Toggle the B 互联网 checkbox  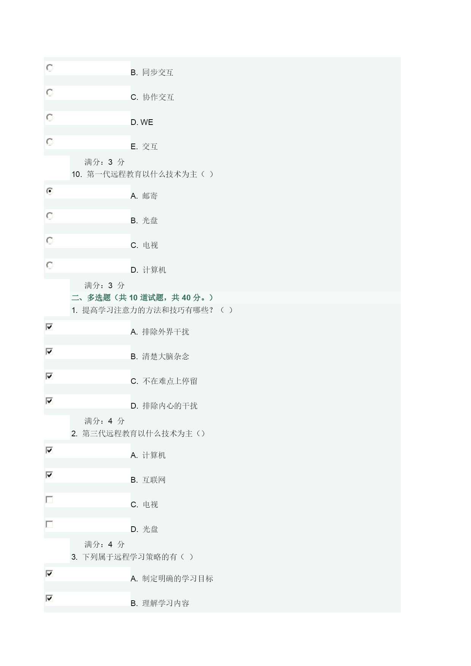tap(49, 475)
